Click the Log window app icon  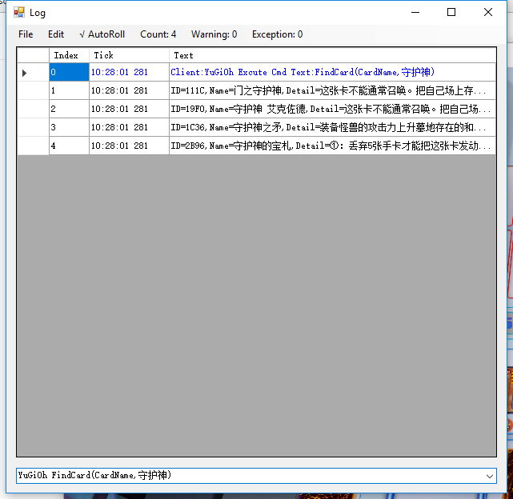(19, 13)
